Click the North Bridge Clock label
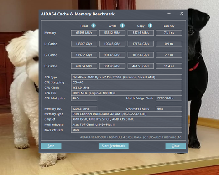The width and height of the screenshot is (219, 175). (x=140, y=98)
